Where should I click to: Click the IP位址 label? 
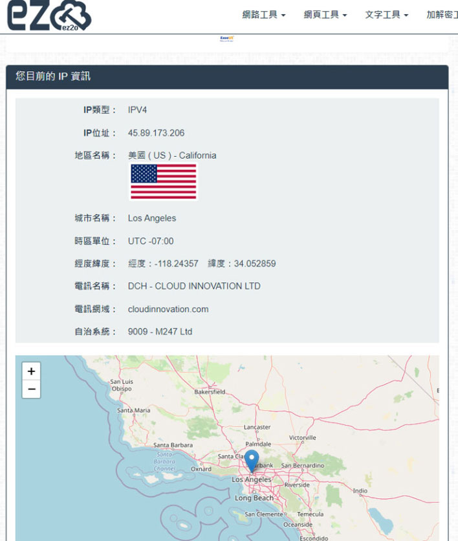point(99,133)
